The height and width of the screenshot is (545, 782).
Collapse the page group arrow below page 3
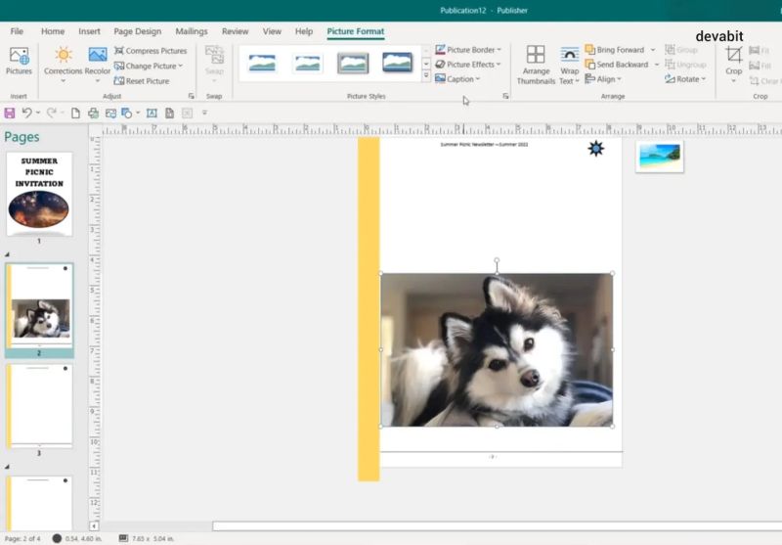click(7, 467)
